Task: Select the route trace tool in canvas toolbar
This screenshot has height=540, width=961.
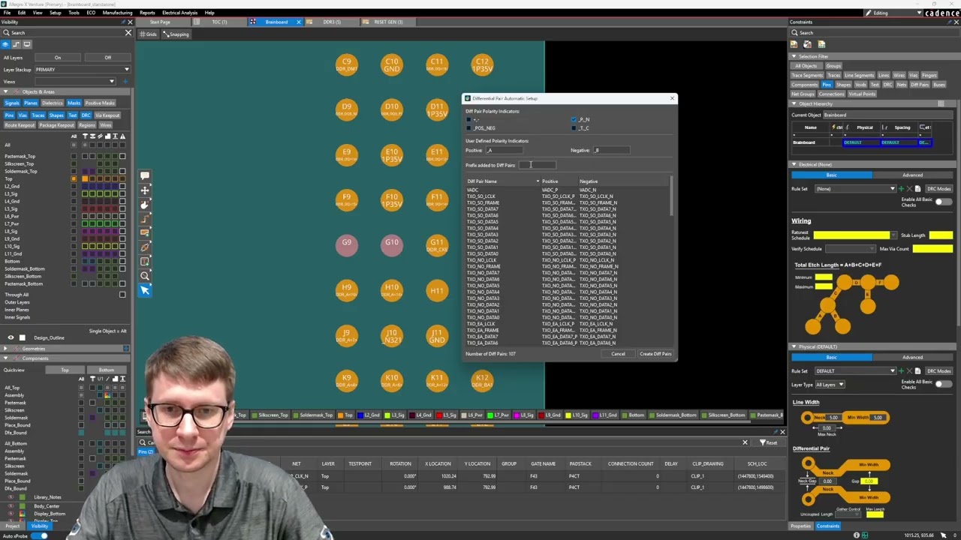Action: coord(145,219)
